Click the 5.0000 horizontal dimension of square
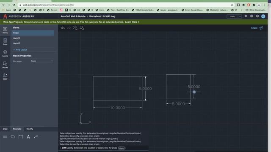The image size is (271, 152). (x=178, y=104)
